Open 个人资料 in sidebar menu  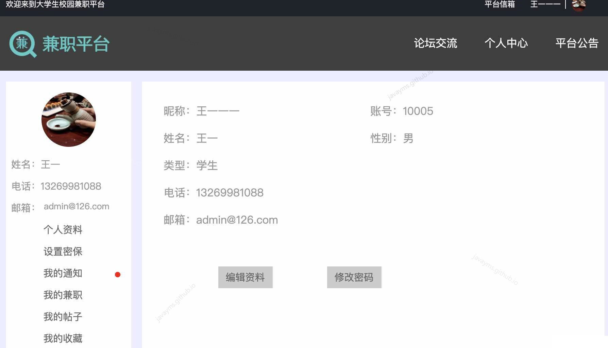click(x=63, y=230)
